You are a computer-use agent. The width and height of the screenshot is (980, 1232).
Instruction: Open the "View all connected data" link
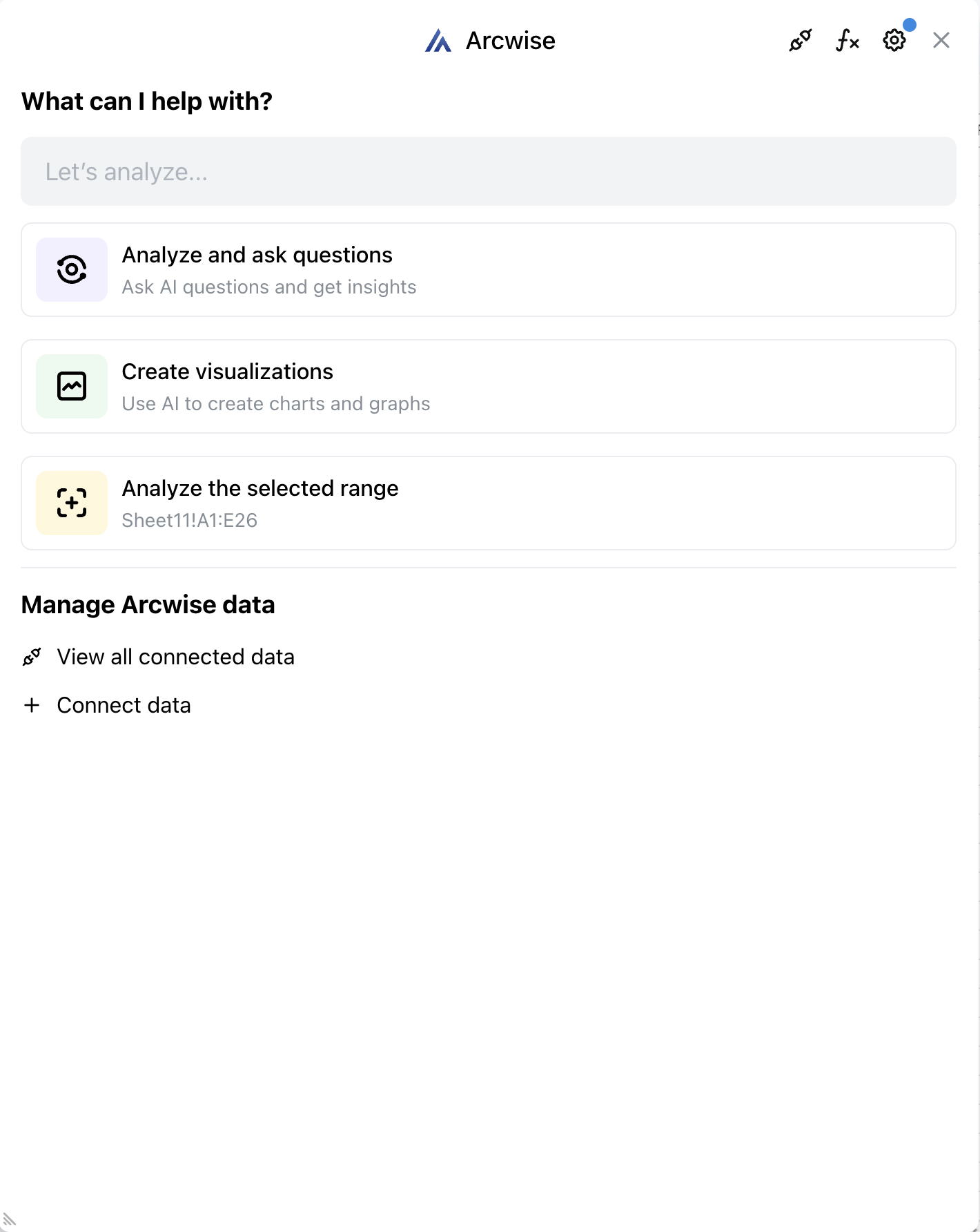175,657
